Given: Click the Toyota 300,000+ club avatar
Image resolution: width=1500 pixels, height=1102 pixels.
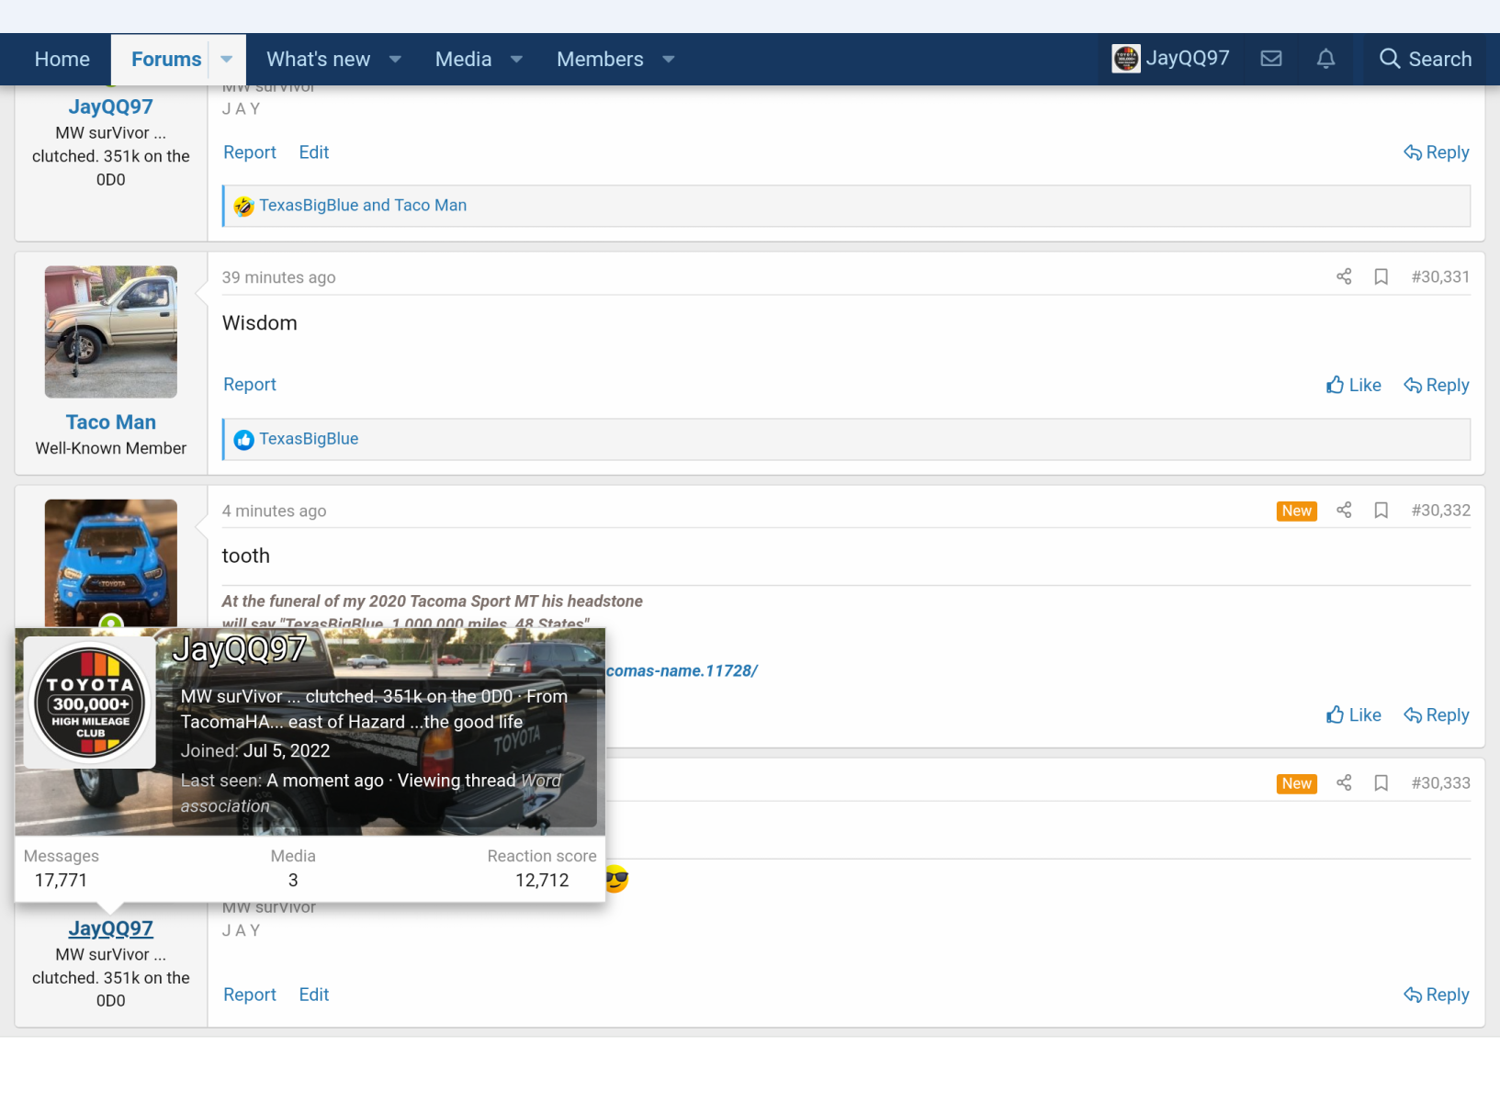Looking at the screenshot, I should click(x=89, y=703).
